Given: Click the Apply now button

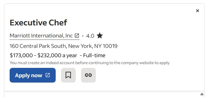Looking at the screenshot, I should pyautogui.click(x=33, y=75).
